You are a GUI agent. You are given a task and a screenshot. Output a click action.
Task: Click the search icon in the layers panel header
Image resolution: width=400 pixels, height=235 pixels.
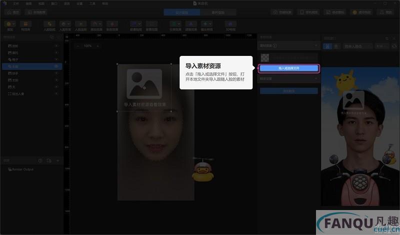[x=52, y=37]
